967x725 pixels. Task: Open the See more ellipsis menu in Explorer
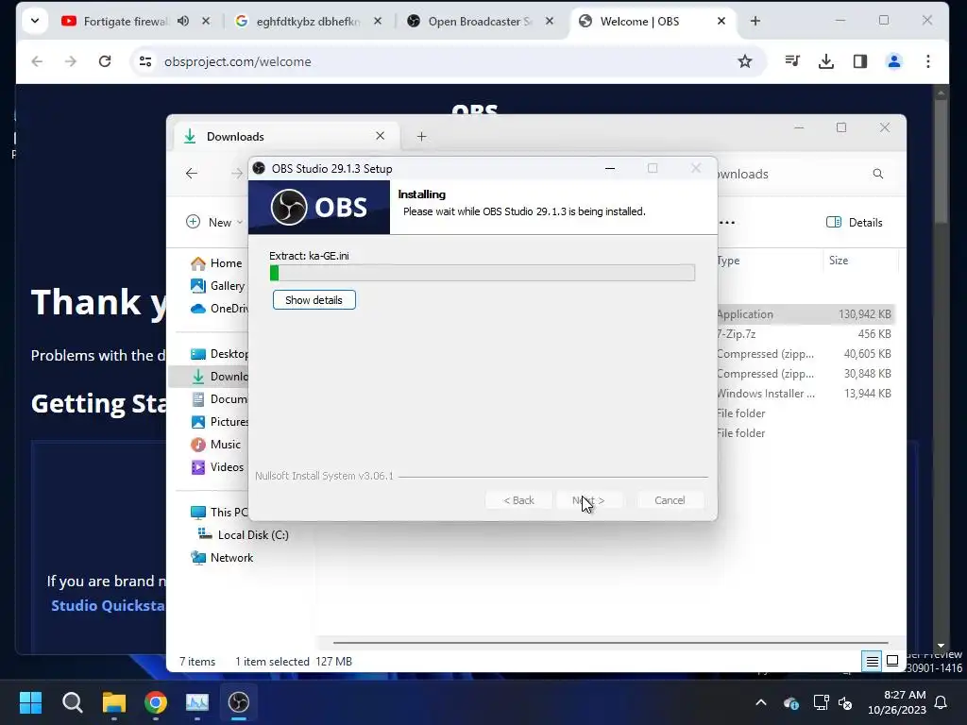point(727,223)
